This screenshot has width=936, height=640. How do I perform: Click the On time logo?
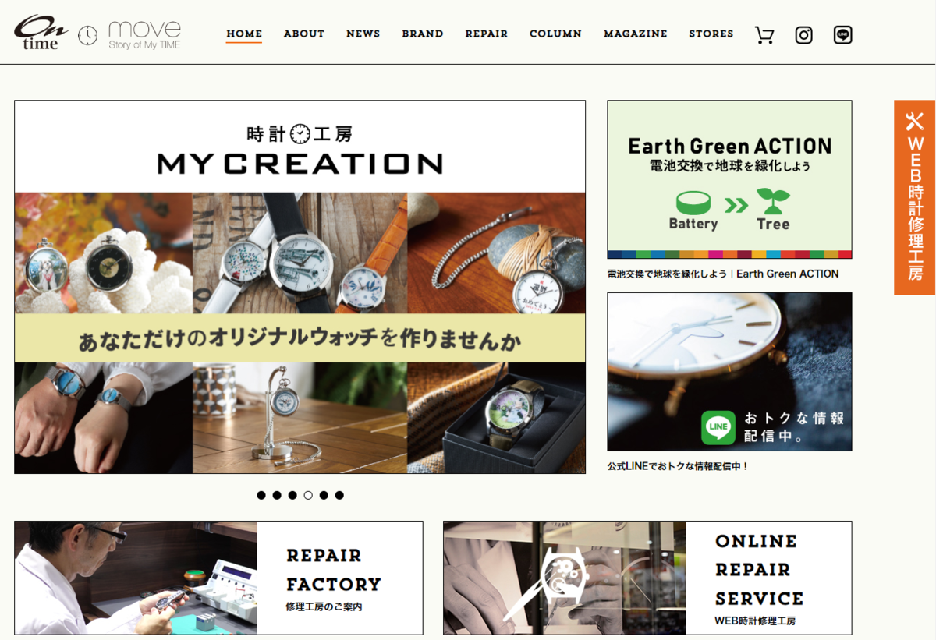coord(41,33)
